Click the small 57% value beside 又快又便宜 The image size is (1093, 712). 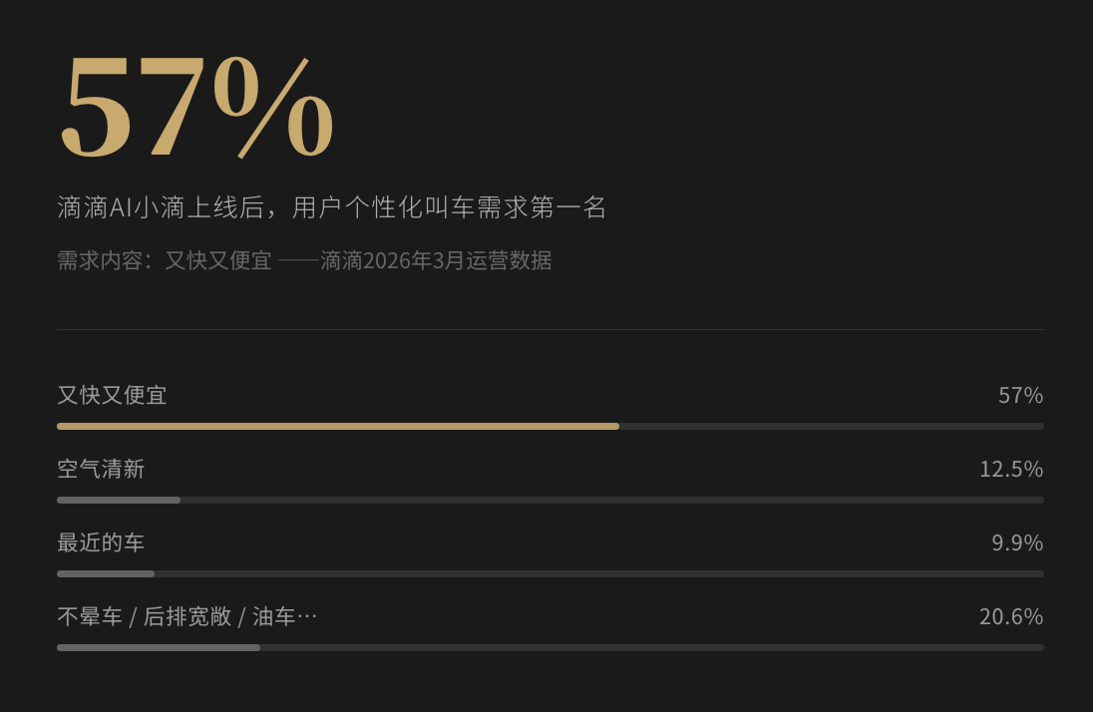click(x=1020, y=395)
